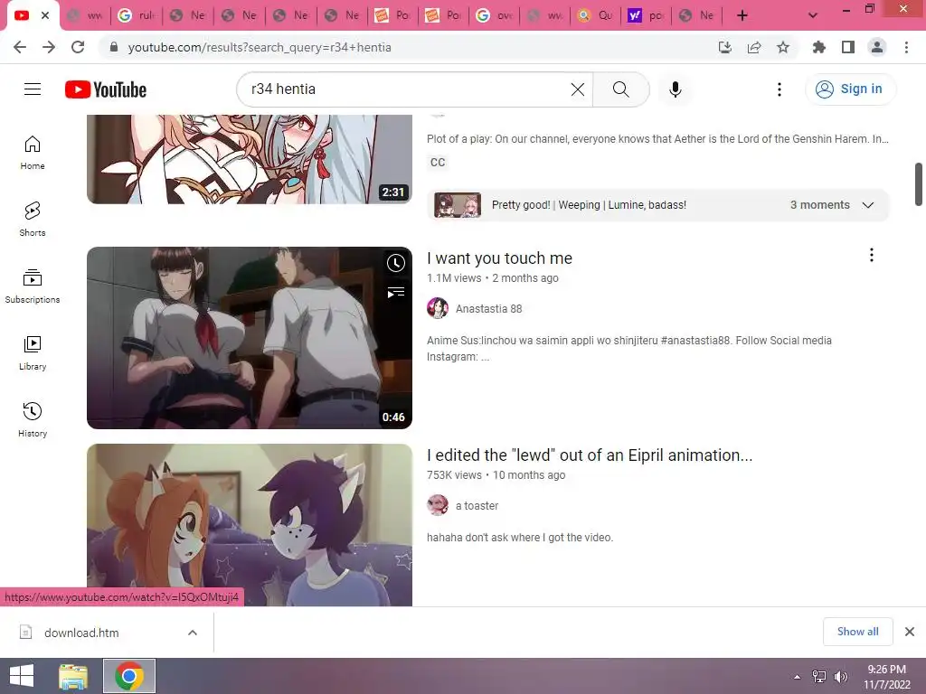Open the volume control in tray
This screenshot has height=694, width=926.
pos(841,677)
